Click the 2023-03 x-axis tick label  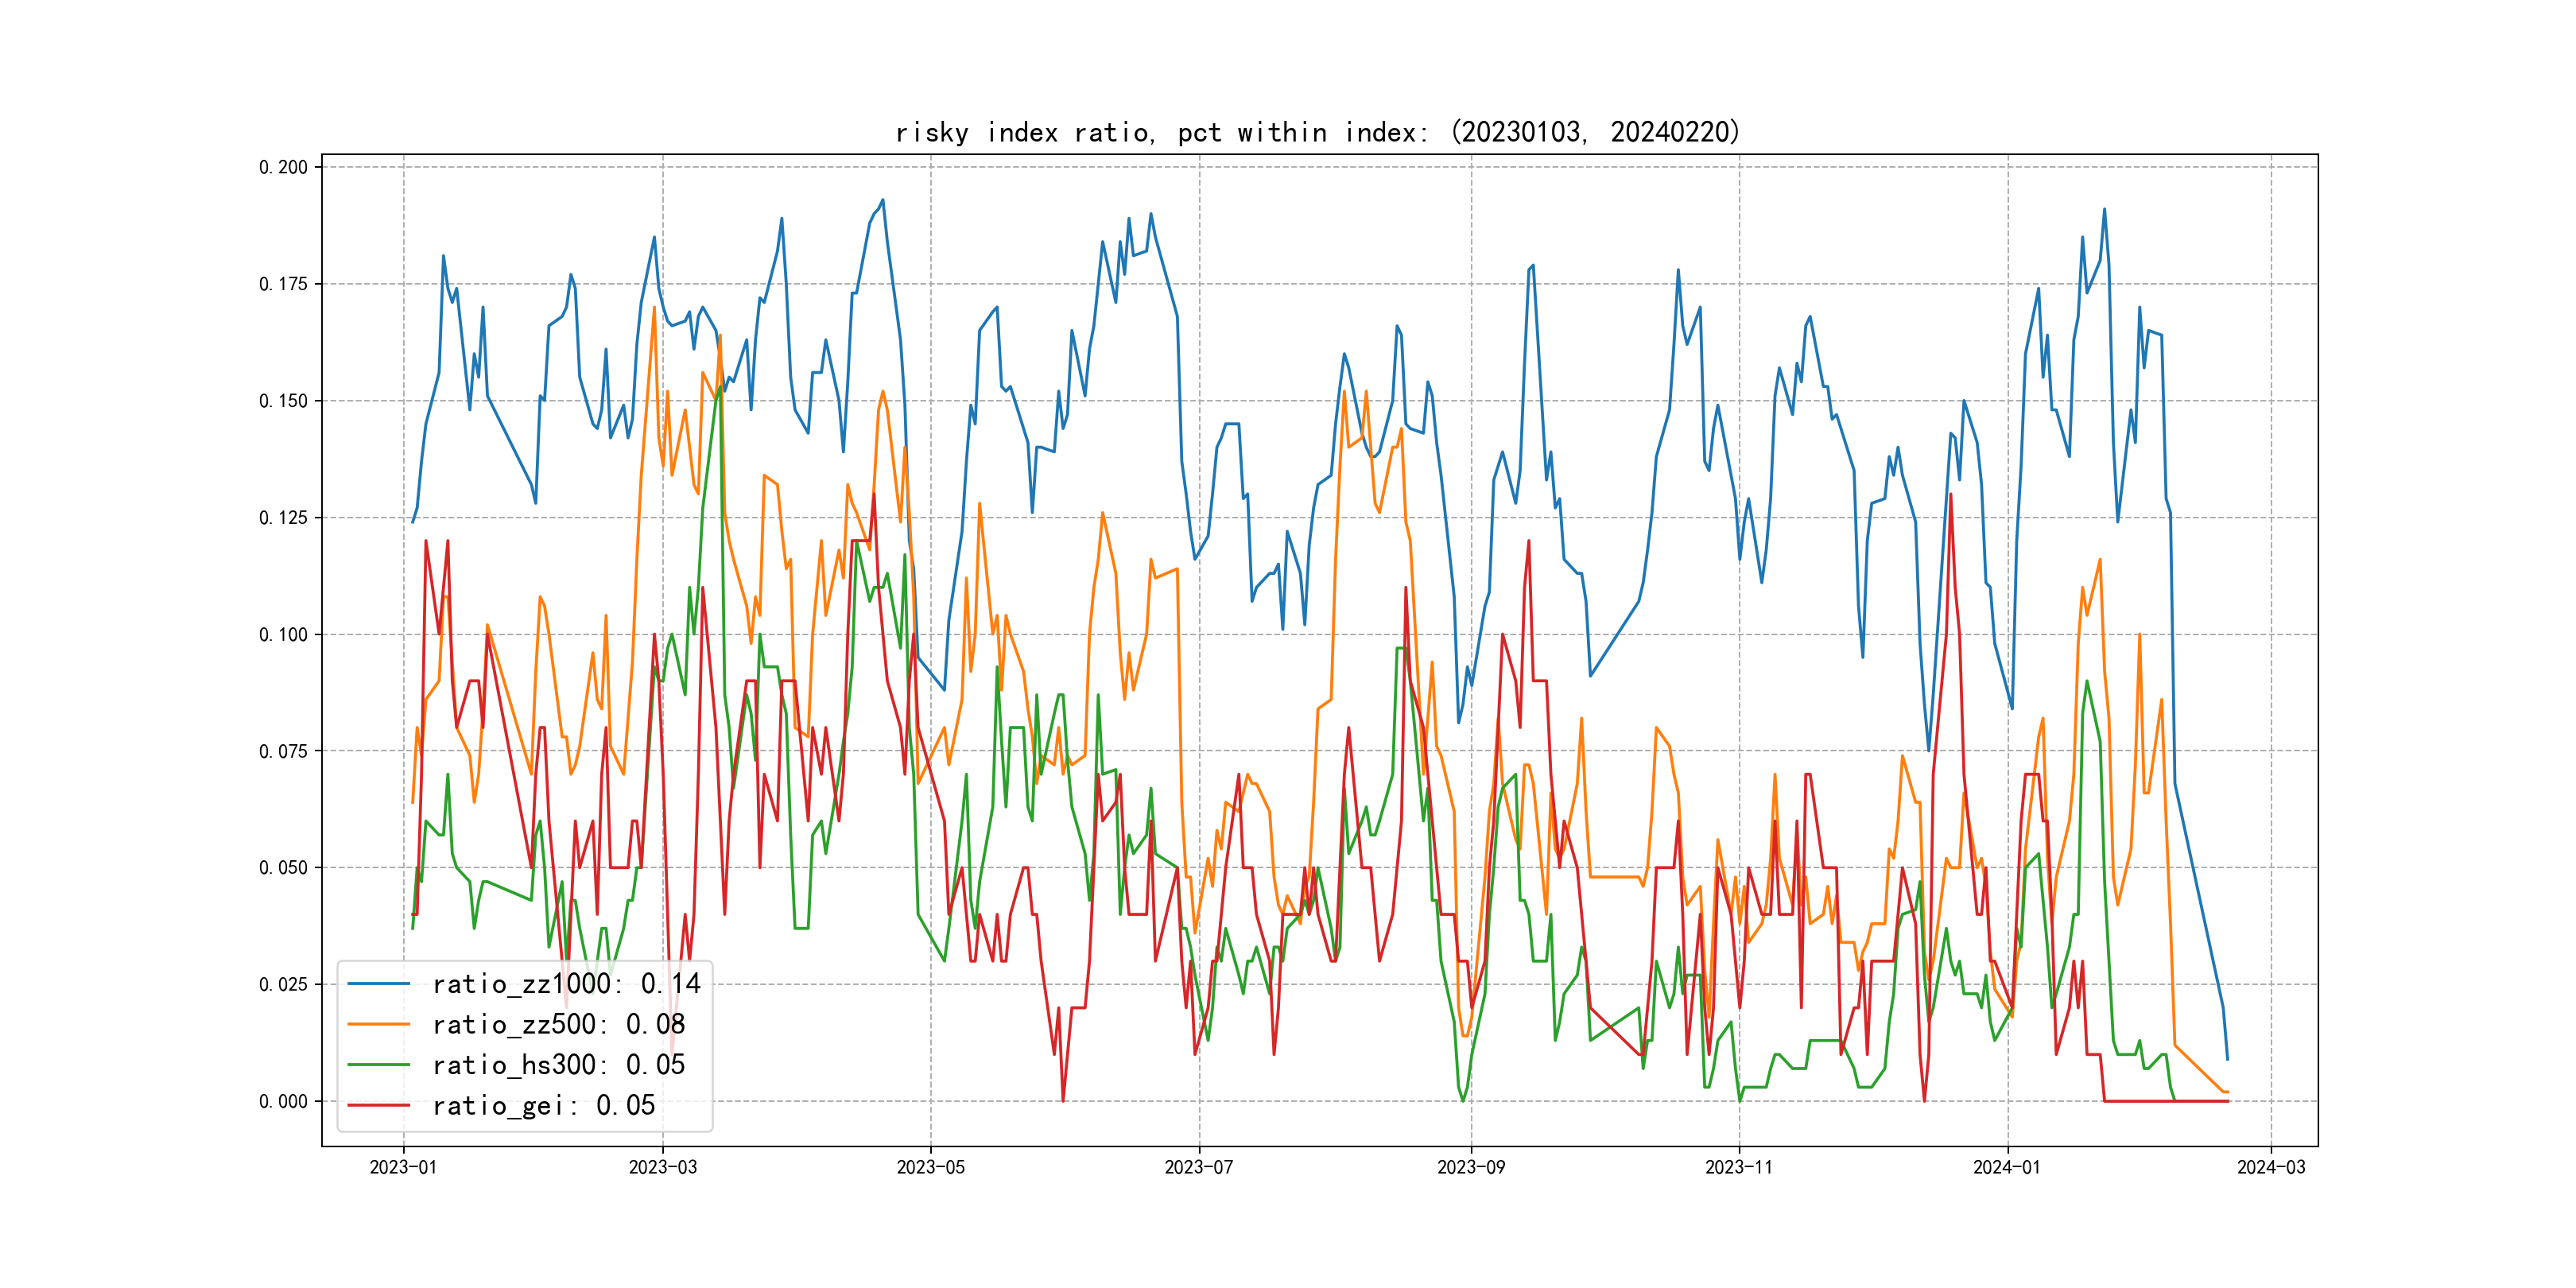coord(662,1167)
